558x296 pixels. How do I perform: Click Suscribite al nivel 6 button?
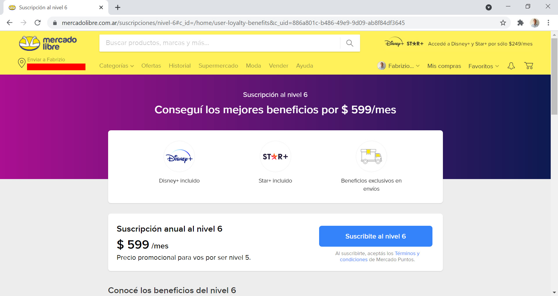pos(375,236)
